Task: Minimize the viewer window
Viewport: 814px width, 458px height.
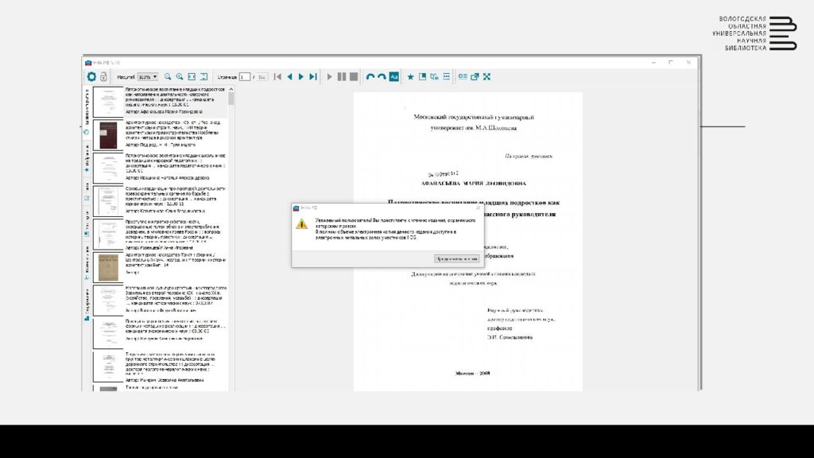Action: pos(653,62)
